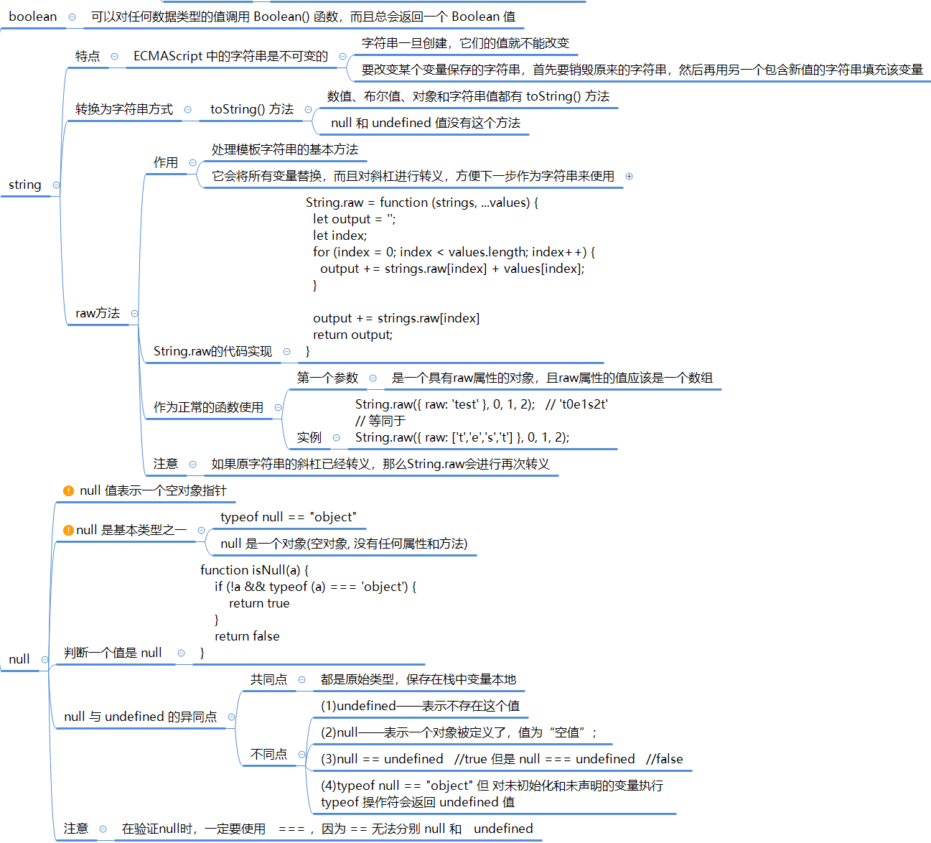Select 是一个具有raw属性的对象 description node
931x843 pixels.
553,378
